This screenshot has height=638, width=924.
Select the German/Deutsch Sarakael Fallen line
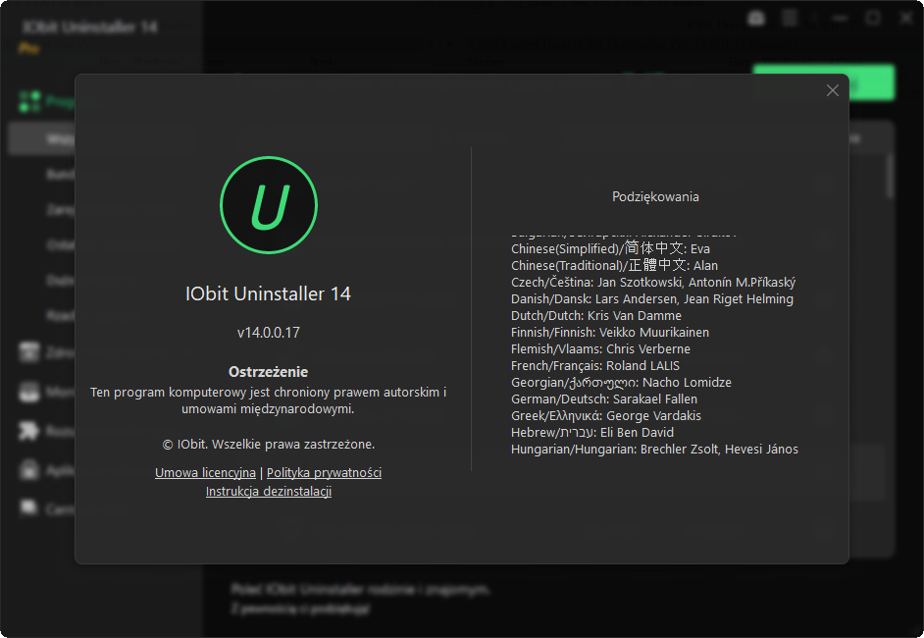604,399
